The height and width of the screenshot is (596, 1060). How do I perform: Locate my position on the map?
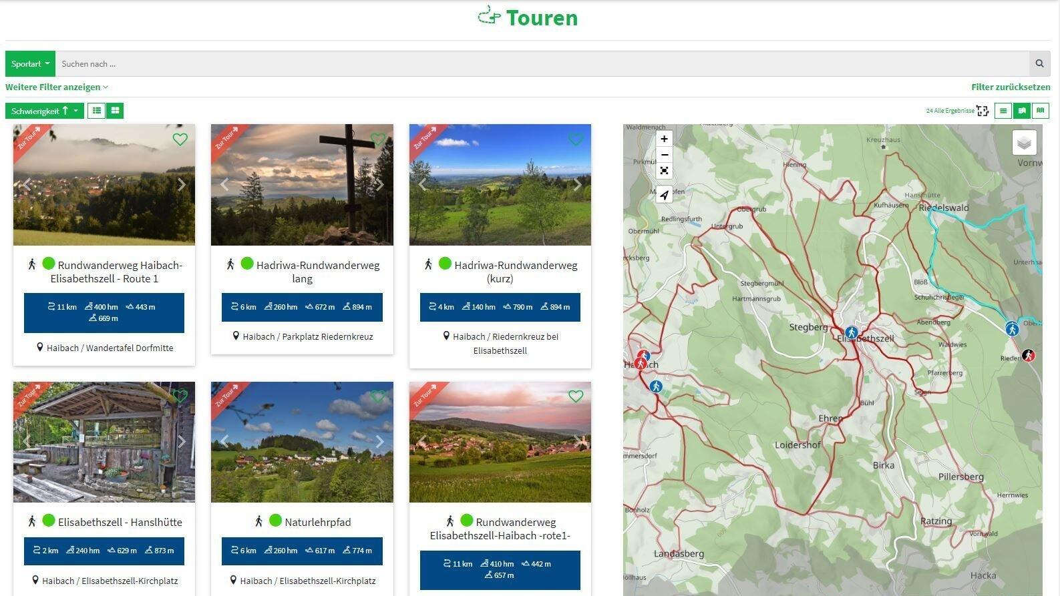tap(664, 195)
